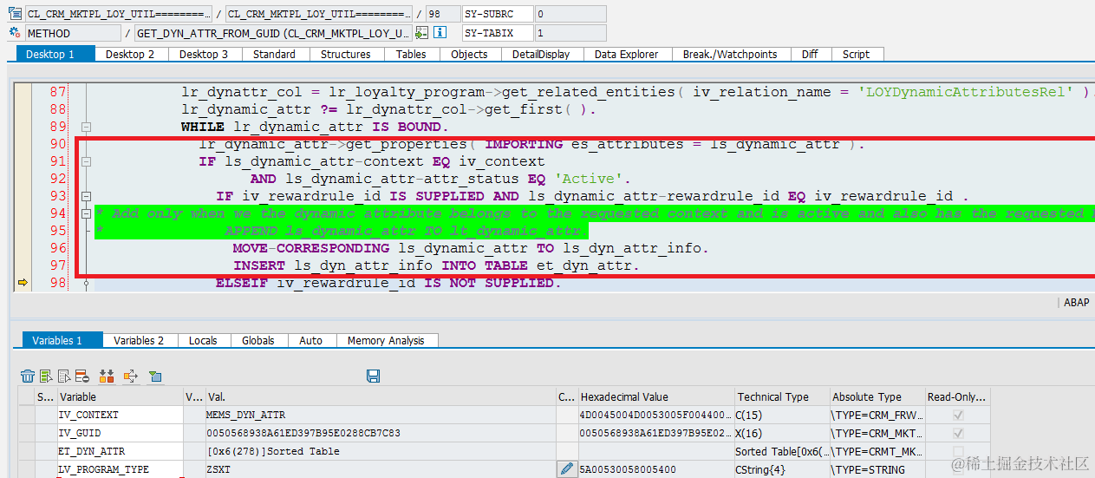Screen dimensions: 1095x478
Task: Select the Auto tab
Action: click(x=310, y=340)
